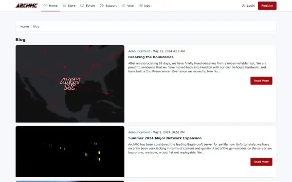The width and height of the screenshot is (292, 182).
Task: Click Announcement tag on Summer 2024 post
Action: [x=139, y=132]
